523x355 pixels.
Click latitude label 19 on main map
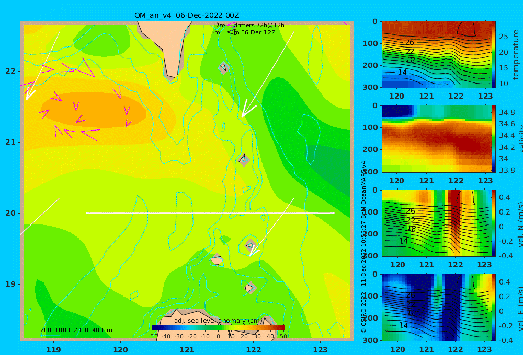point(10,284)
